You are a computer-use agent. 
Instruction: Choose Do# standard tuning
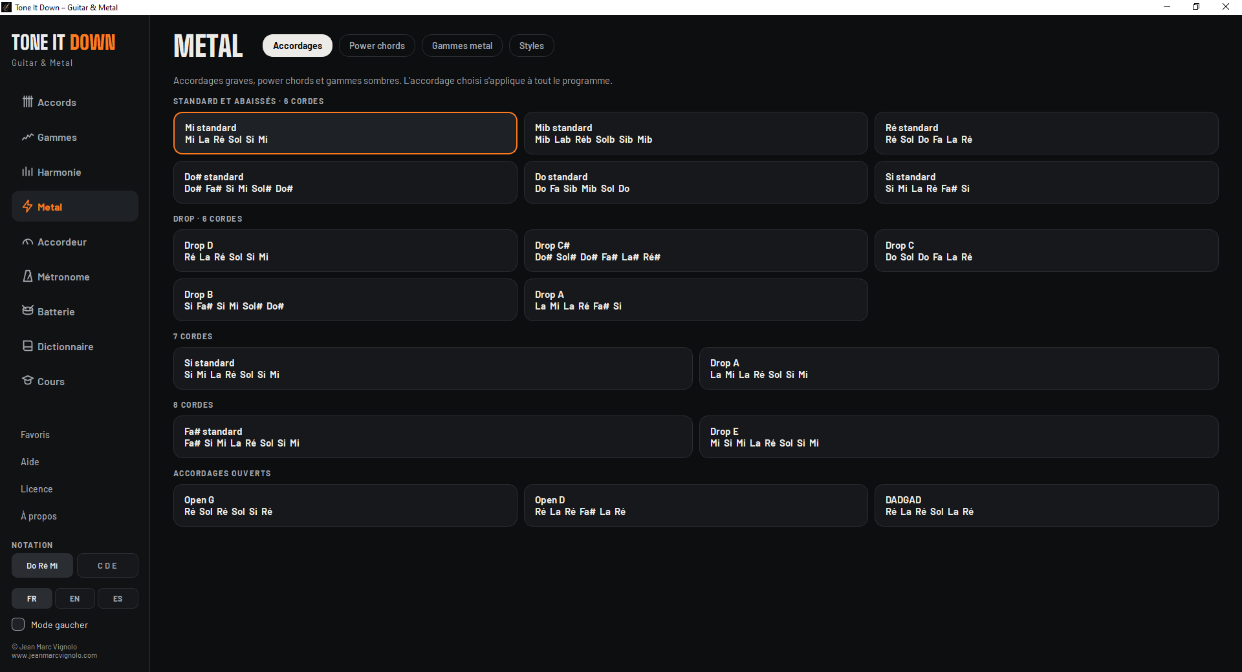(x=345, y=182)
